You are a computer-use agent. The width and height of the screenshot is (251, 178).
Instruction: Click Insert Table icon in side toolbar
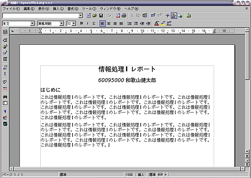5,32
